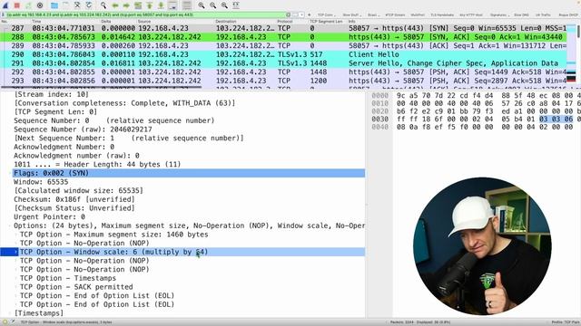Click the display filter bookmark icon
Screen dimensions: 581x326
point(3,14)
